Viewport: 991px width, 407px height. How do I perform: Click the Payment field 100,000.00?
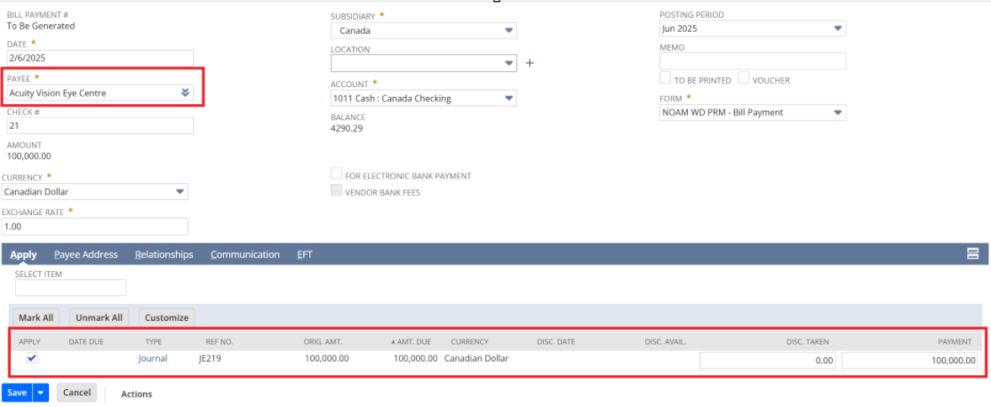click(x=910, y=360)
